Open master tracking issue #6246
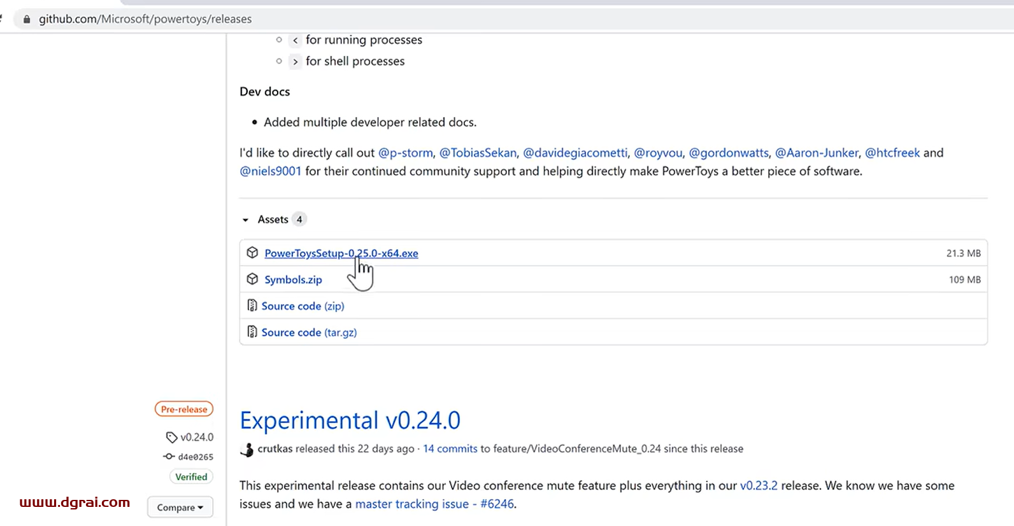 pos(434,504)
